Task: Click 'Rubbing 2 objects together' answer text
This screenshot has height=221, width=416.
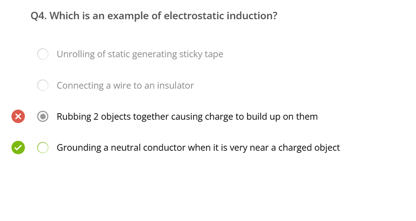Action: [187, 117]
